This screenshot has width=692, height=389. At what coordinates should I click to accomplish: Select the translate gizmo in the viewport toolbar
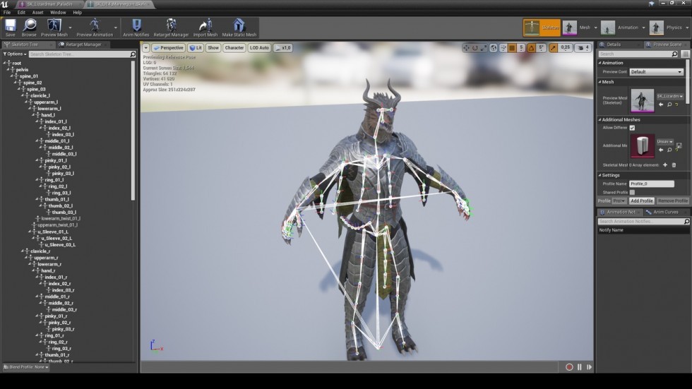(x=466, y=47)
